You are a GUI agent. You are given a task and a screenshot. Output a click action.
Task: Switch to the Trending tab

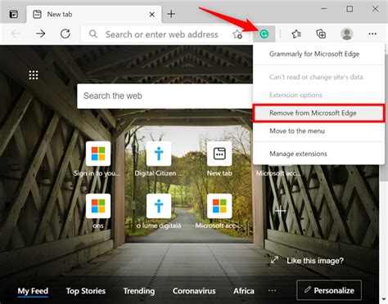pyautogui.click(x=139, y=291)
